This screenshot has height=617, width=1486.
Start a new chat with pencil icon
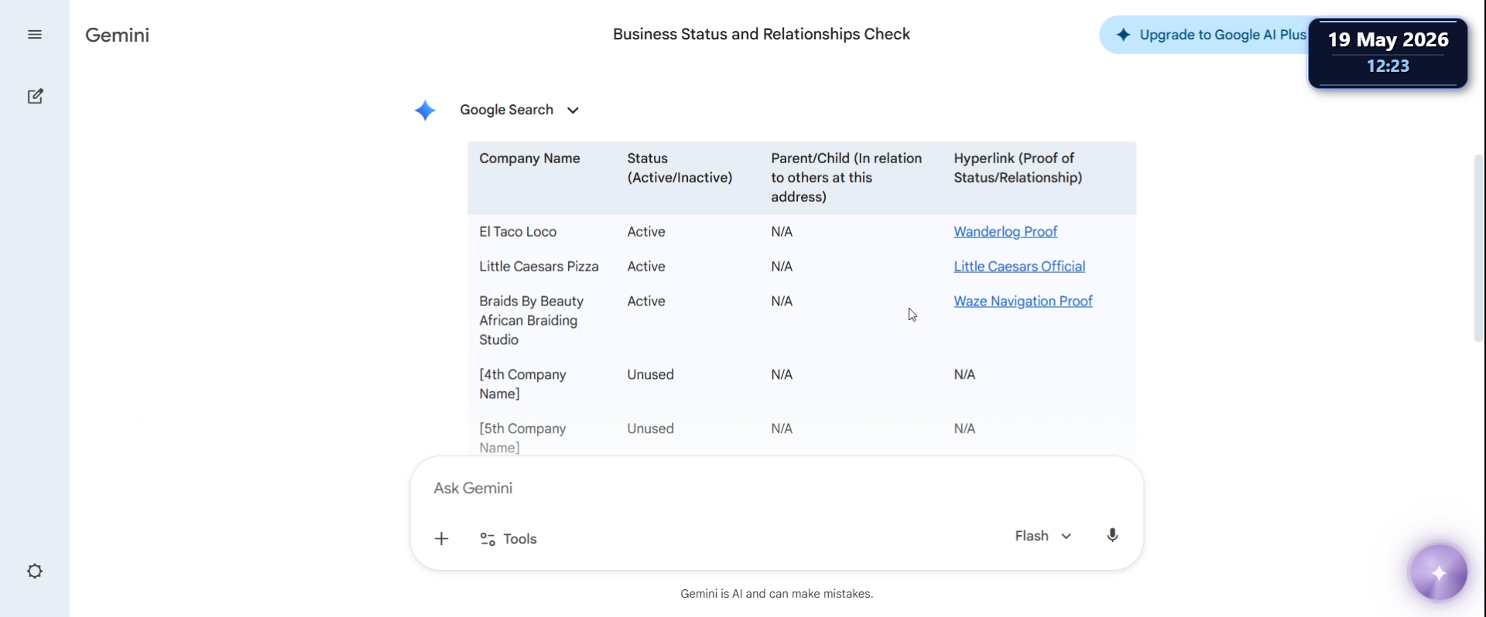(x=35, y=97)
